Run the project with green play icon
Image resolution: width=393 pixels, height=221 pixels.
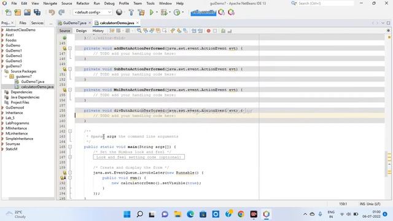pyautogui.click(x=152, y=12)
